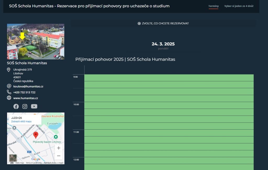268x170 pixels.
Task: Switch map to satellite view thumbnail
Action: point(13,158)
